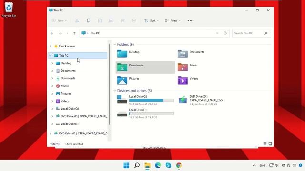Open the New item dropdown

[x=59, y=20]
